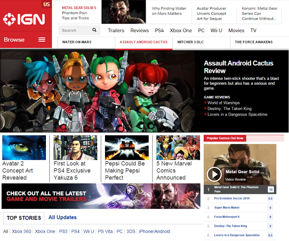
Task: Open Pro Evolution Soccer 2016 in list
Action: click(x=232, y=199)
